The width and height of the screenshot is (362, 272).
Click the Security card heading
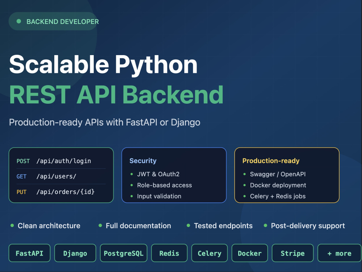(143, 161)
